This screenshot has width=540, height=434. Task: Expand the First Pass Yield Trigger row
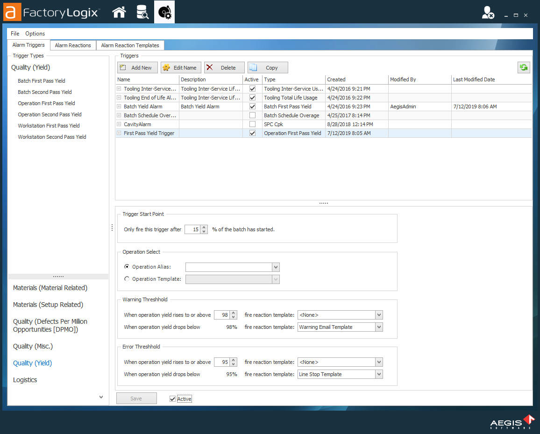click(121, 133)
